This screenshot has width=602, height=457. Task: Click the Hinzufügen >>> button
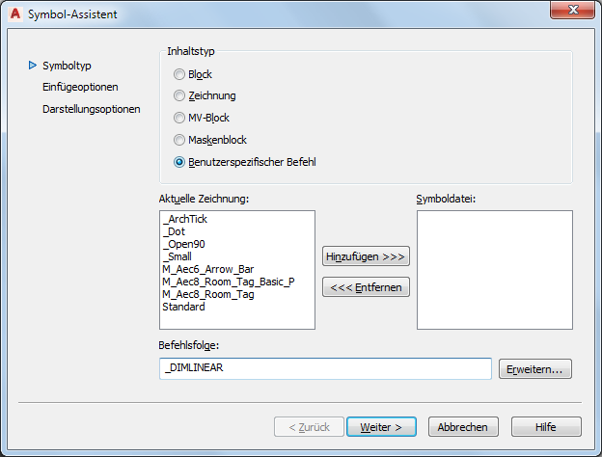point(367,256)
